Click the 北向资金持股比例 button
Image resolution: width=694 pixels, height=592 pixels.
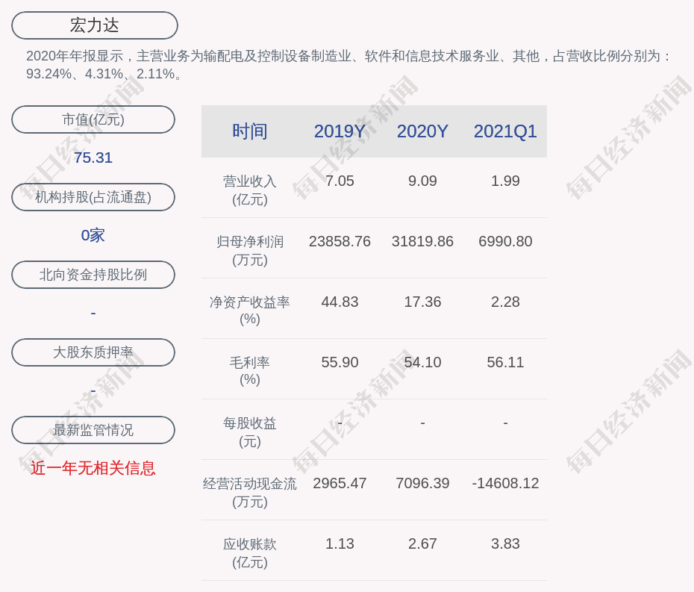click(93, 275)
